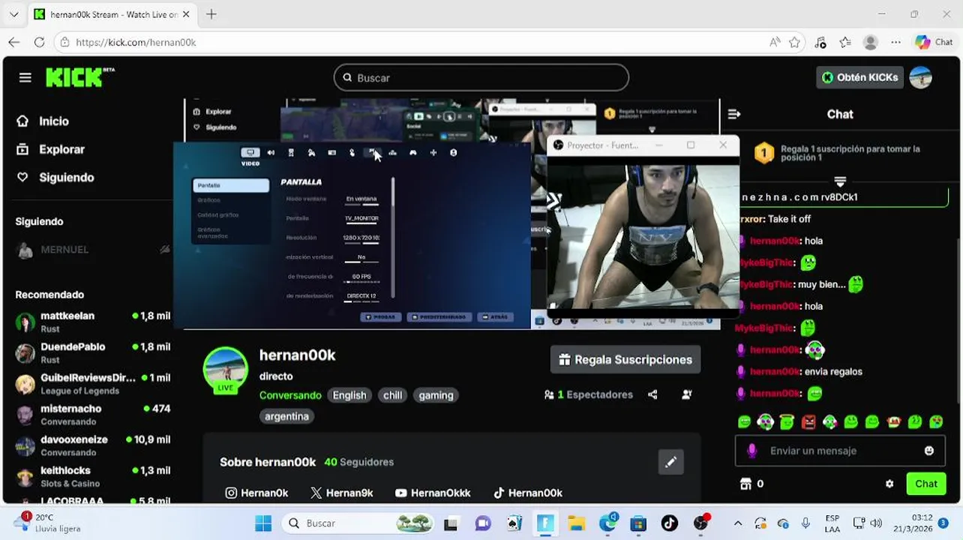Open recommended channel keithlocks
The width and height of the screenshot is (963, 540).
93,477
